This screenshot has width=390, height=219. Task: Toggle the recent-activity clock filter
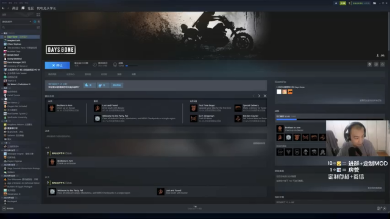(35, 22)
